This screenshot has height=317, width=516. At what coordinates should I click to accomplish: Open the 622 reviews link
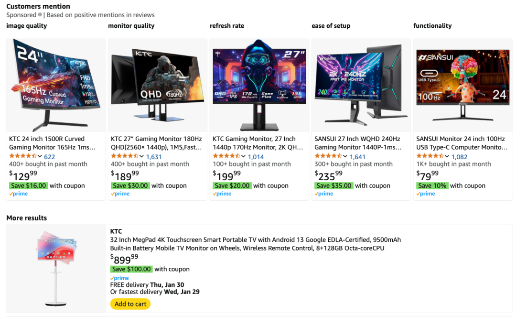(x=49, y=157)
